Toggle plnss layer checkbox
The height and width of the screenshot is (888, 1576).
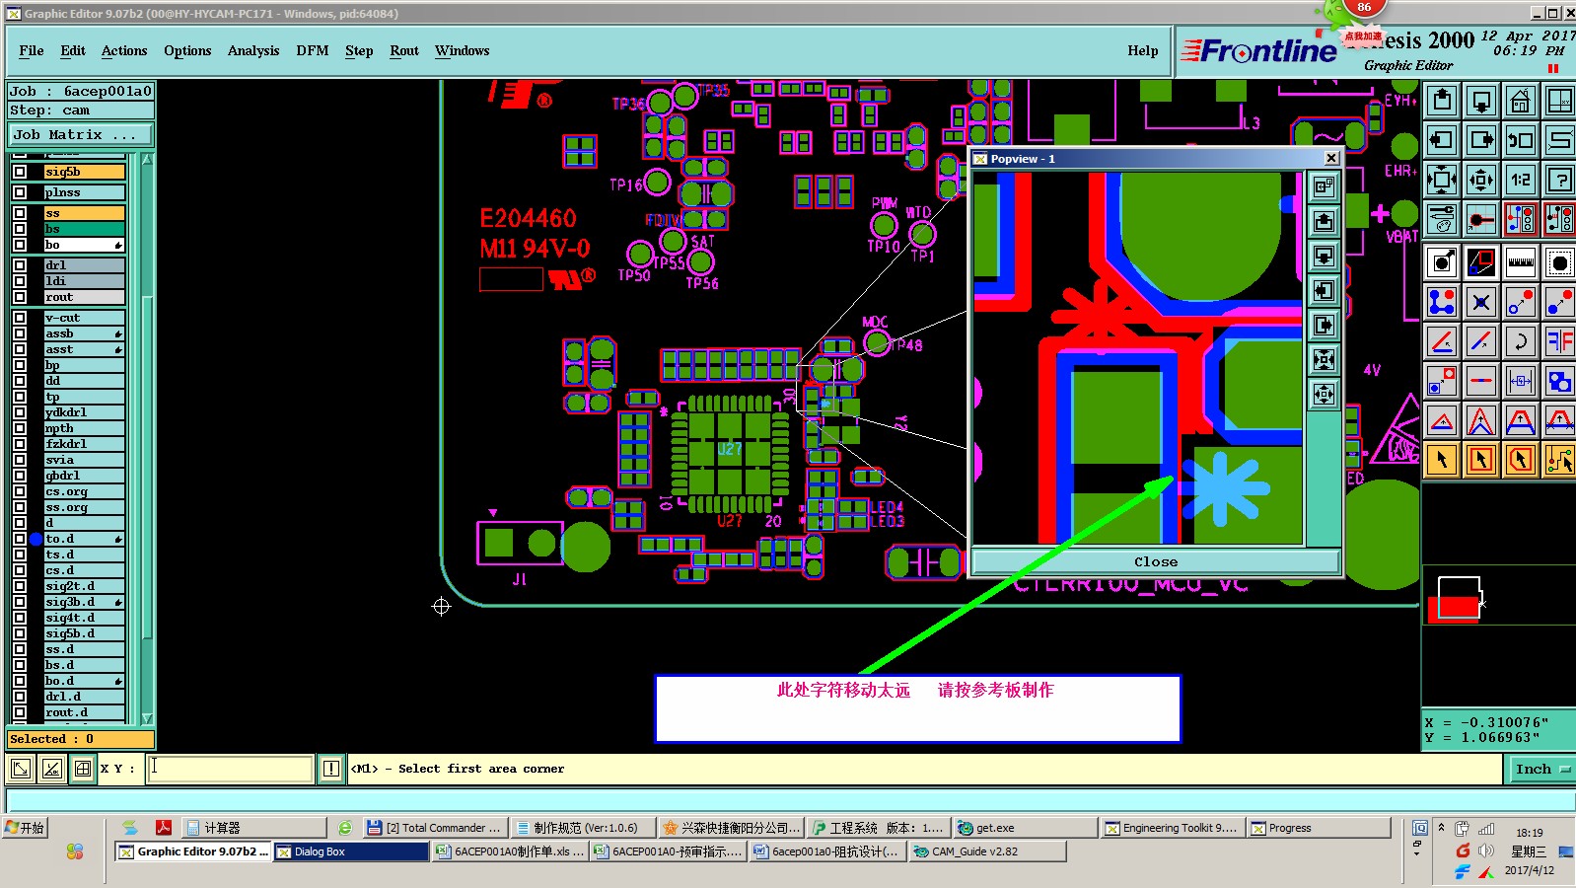(20, 192)
